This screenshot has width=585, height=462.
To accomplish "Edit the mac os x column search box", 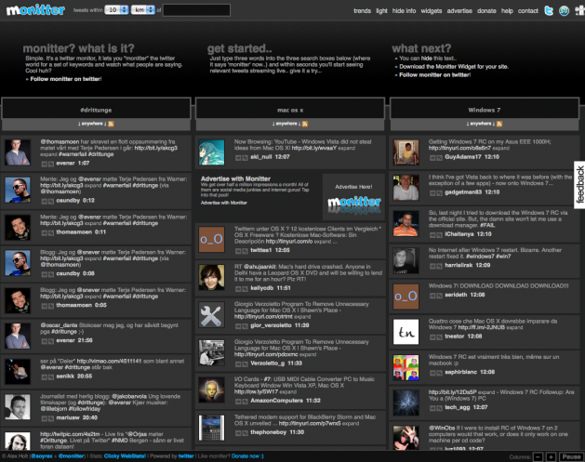I will 290,110.
